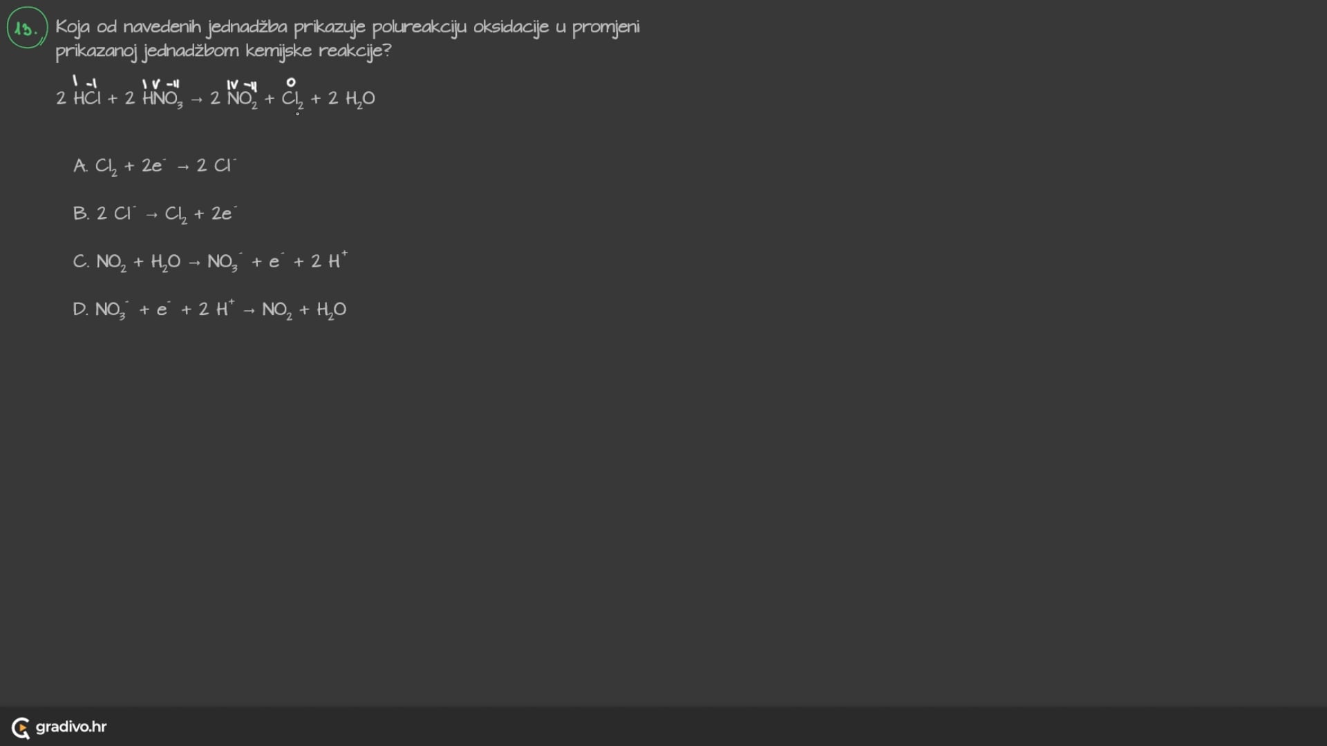Image resolution: width=1327 pixels, height=746 pixels.
Task: Click the Cl₂ product in the main equation
Action: click(x=292, y=99)
